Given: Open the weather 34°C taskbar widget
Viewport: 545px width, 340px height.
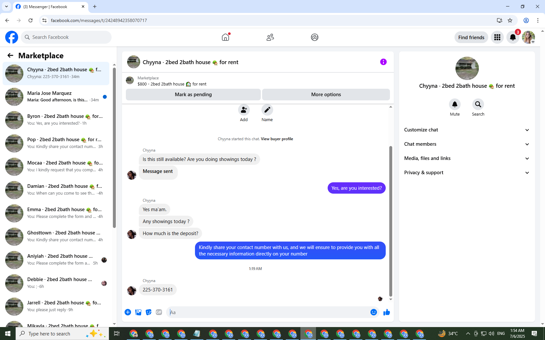Looking at the screenshot, I should 448,334.
